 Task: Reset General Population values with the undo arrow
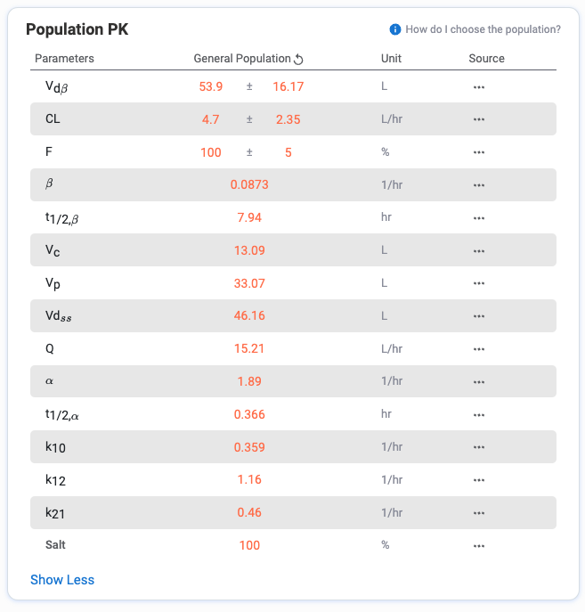[x=298, y=60]
